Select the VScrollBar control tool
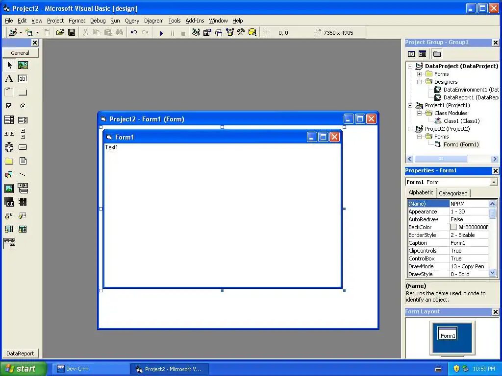Screen dimensions: 502x376 (x=23, y=134)
